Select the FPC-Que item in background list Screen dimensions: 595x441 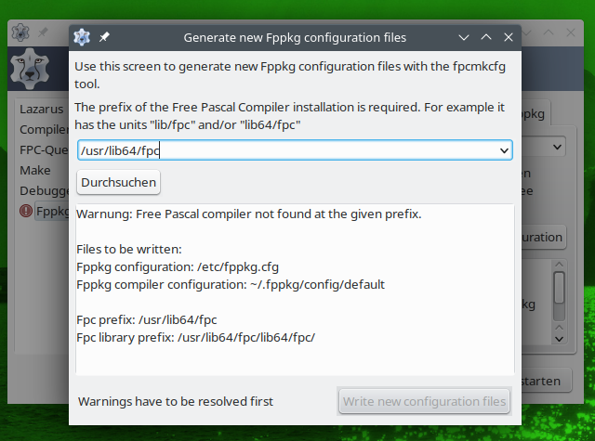[44, 150]
